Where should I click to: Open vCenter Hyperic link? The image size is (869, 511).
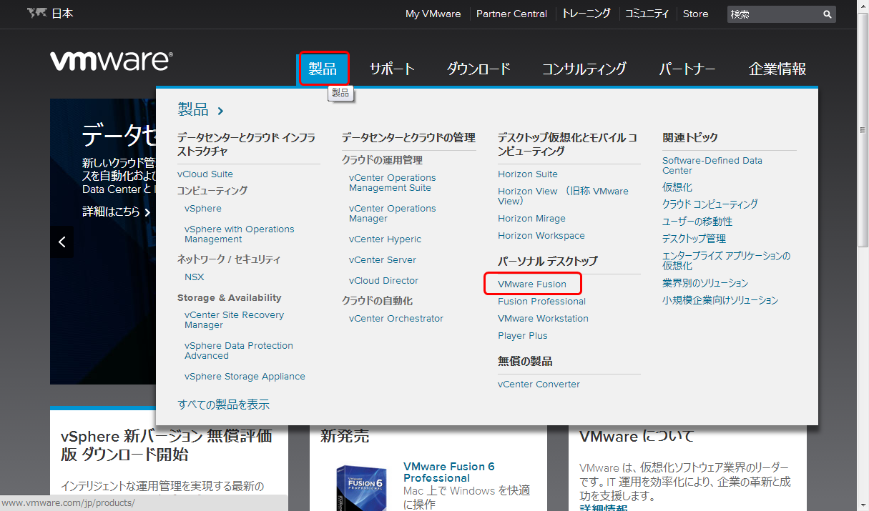point(385,239)
